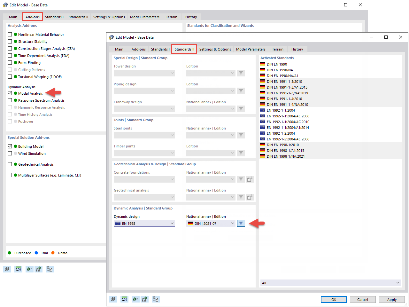Open the DIN | 2021-07 national annex dropdown
This screenshot has height=307, width=409.
211,224
